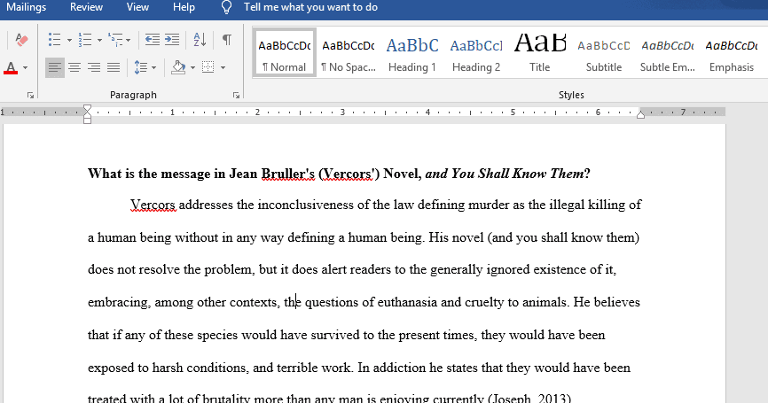Click the Left Indent marker on ruler
The width and height of the screenshot is (768, 403).
pos(87,120)
